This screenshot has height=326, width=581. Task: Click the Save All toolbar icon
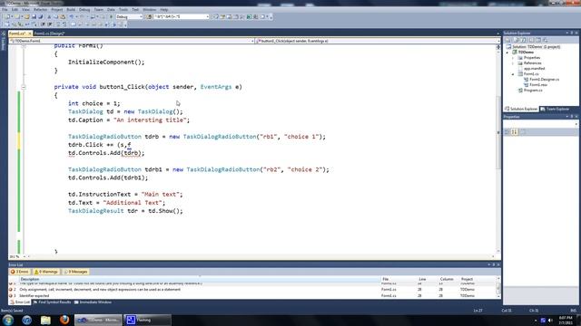40,16
